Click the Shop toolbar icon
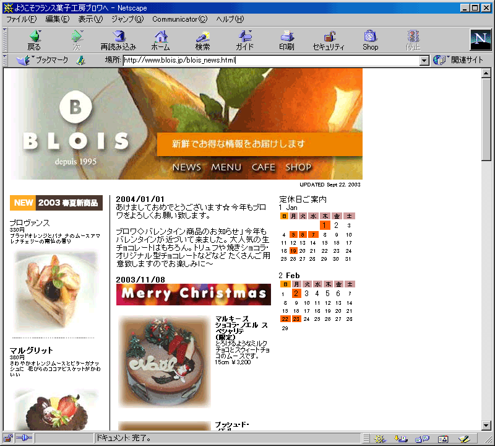Image resolution: width=495 pixels, height=446 pixels. coord(370,40)
